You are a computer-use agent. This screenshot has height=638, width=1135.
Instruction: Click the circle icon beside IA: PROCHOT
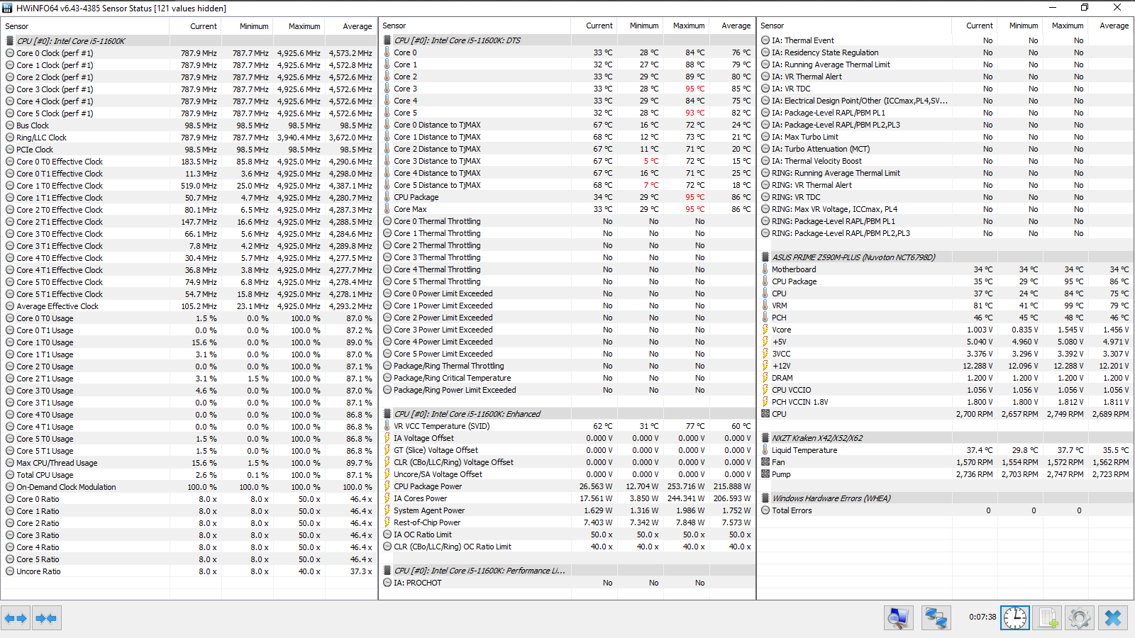(387, 583)
